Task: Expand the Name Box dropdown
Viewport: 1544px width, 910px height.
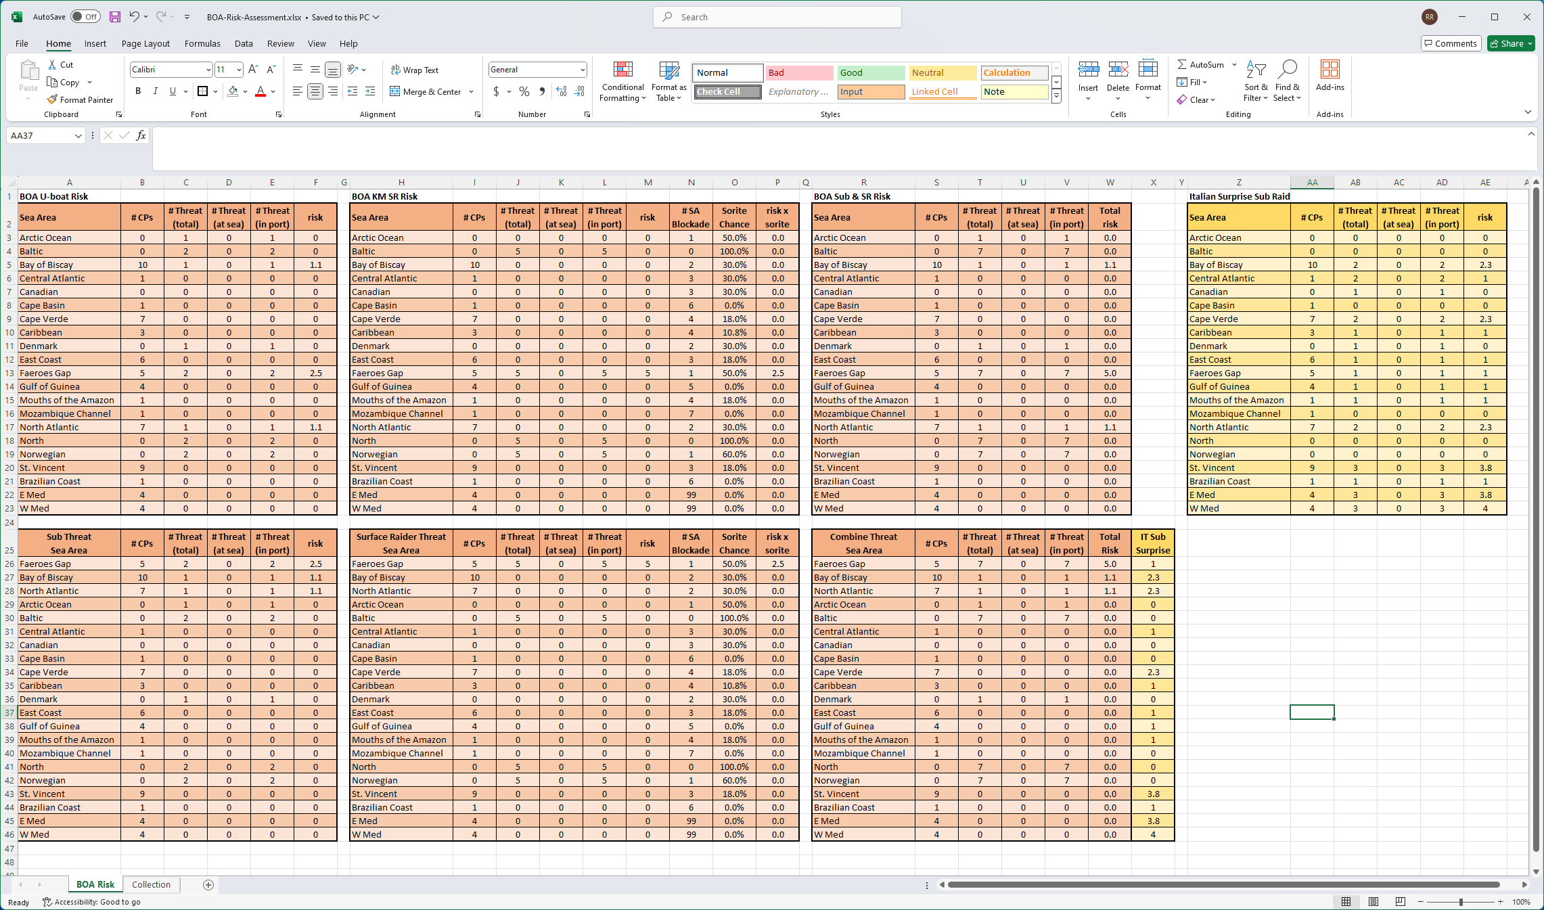Action: click(x=78, y=135)
